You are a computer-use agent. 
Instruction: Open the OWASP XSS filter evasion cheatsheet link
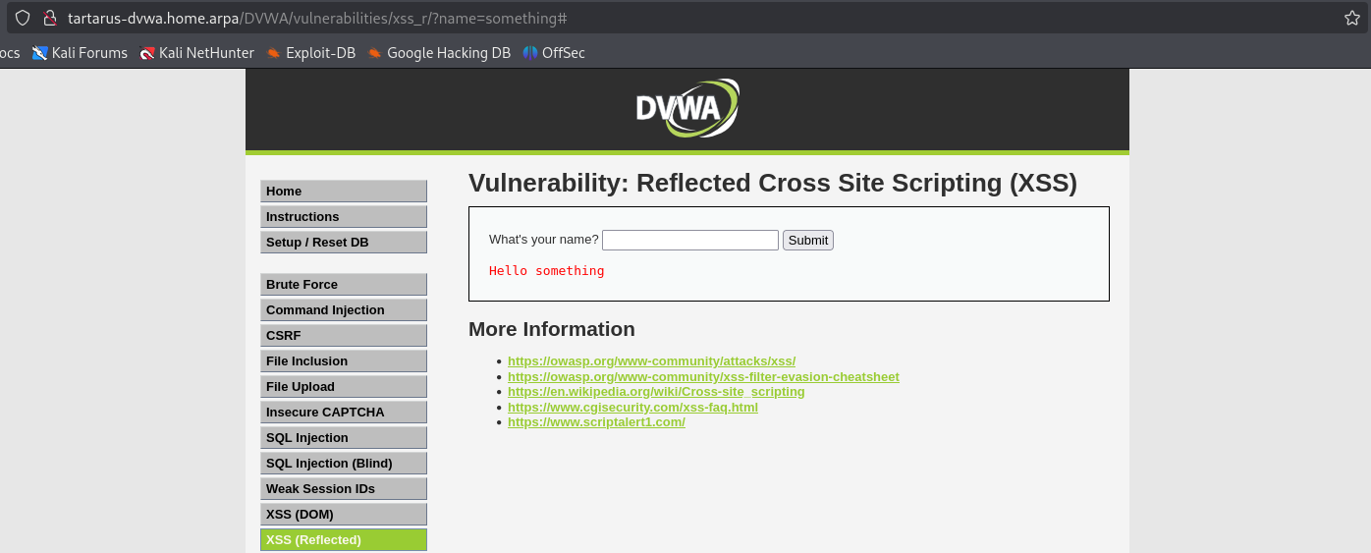point(703,377)
